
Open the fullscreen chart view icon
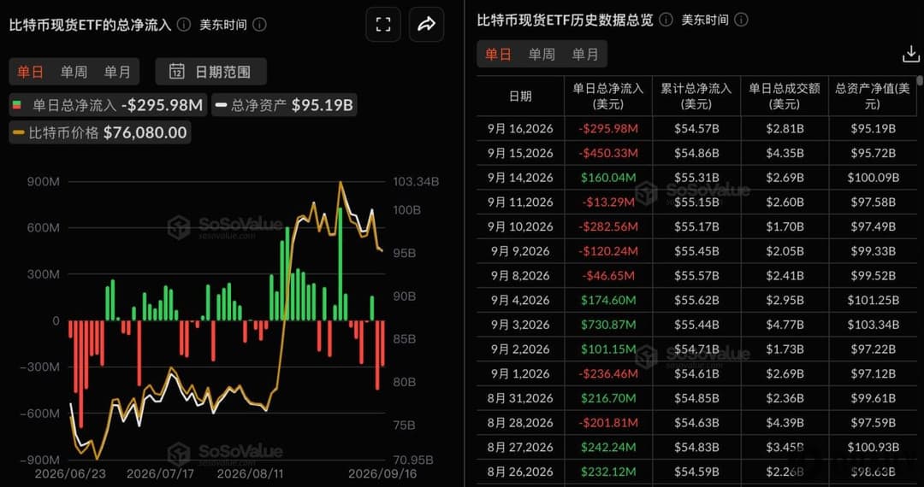(x=383, y=24)
